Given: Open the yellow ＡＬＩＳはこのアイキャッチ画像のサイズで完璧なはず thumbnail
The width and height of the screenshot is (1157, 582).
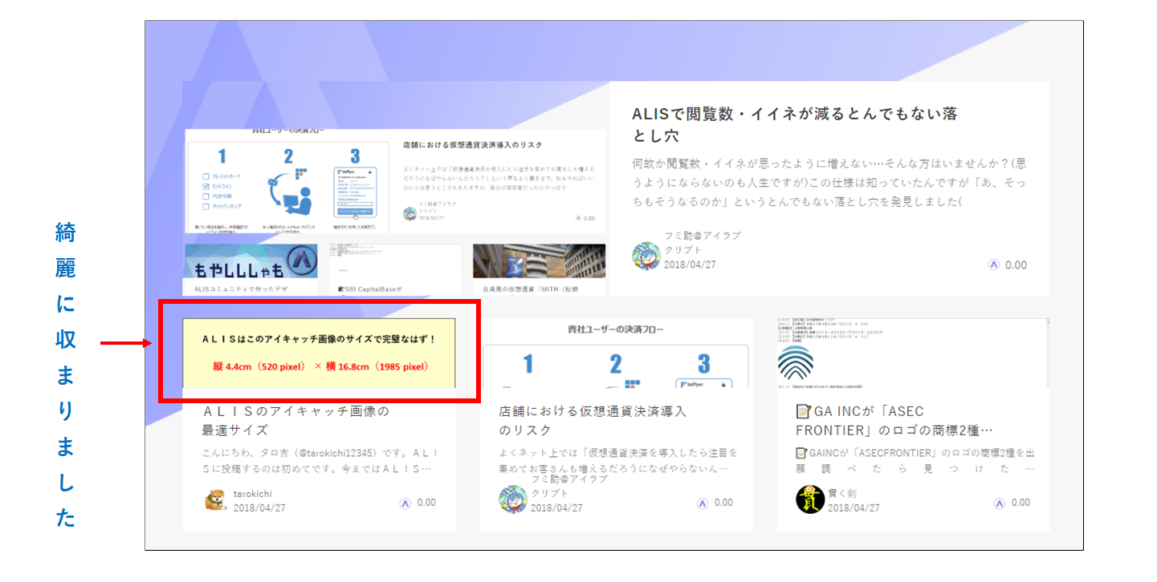Looking at the screenshot, I should (x=319, y=353).
